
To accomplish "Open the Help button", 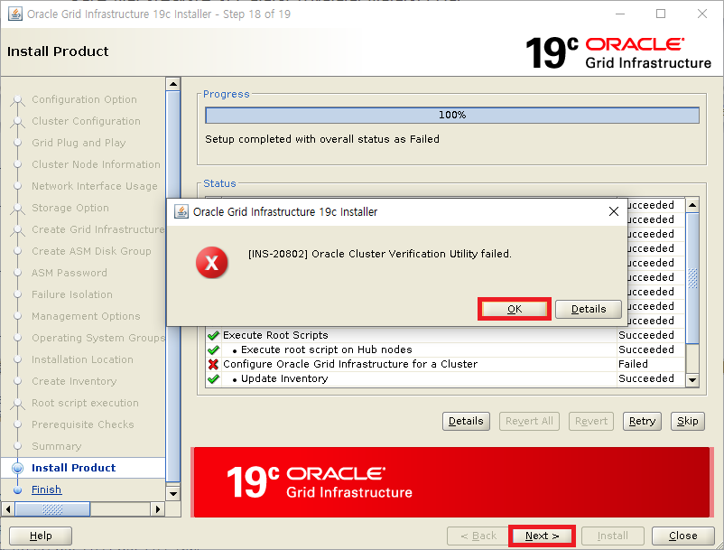I will tap(41, 536).
